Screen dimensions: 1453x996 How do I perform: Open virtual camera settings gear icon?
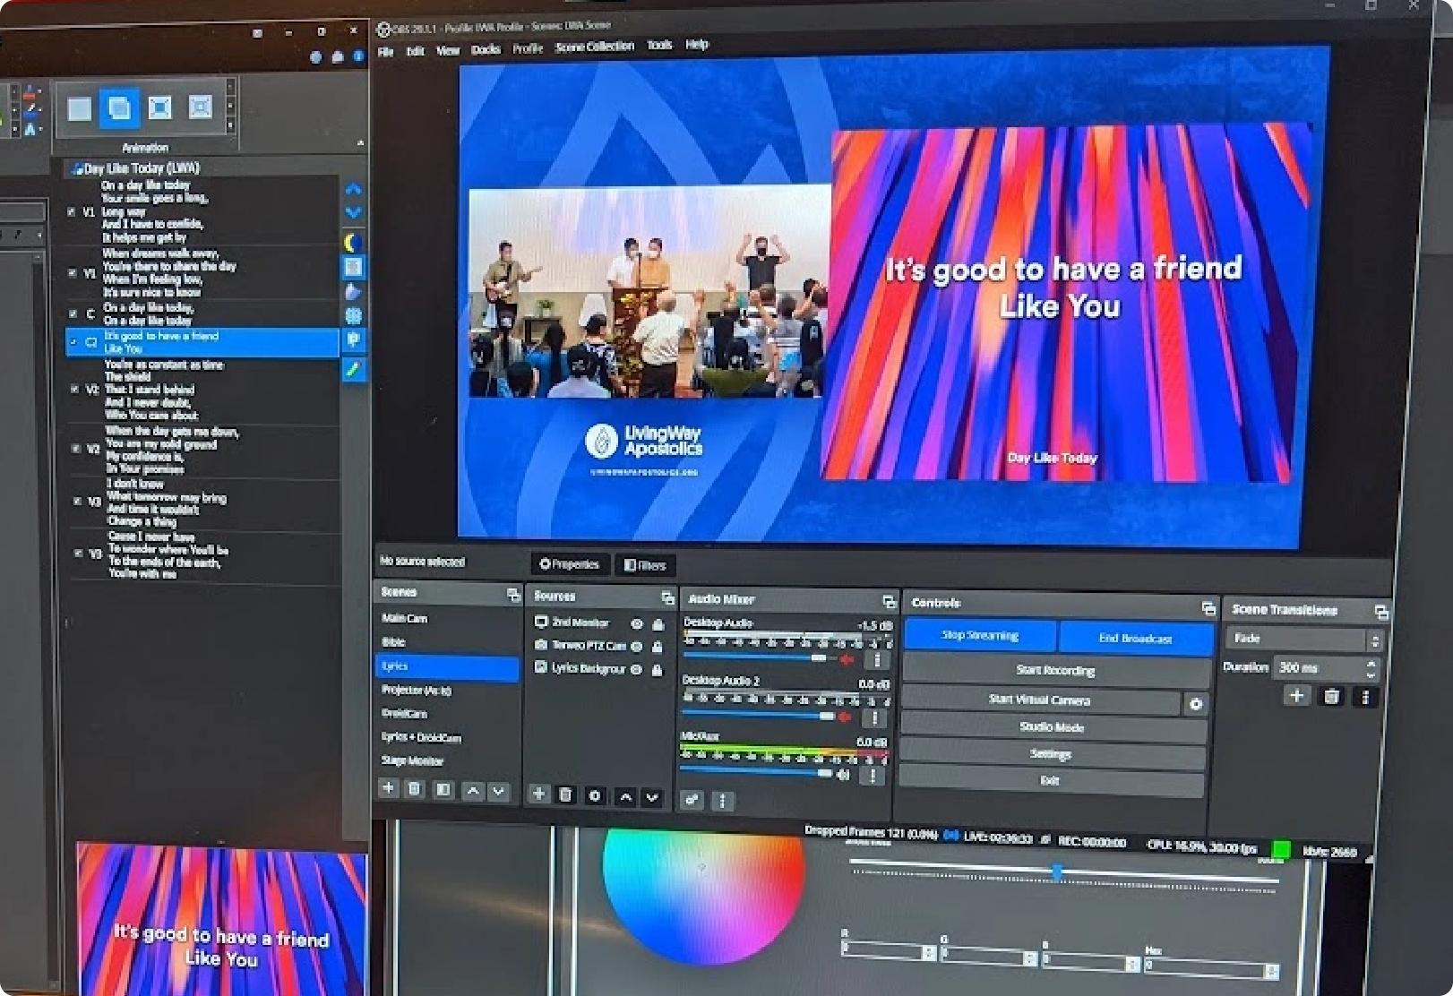point(1195,705)
